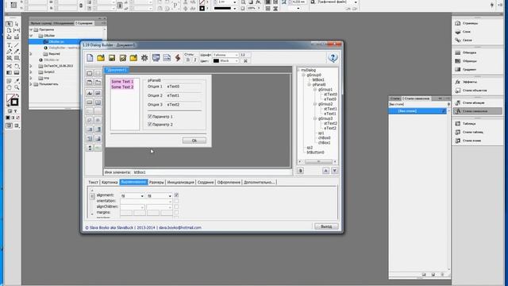
Task: Switch to the Инициализация tab
Action: click(181, 182)
